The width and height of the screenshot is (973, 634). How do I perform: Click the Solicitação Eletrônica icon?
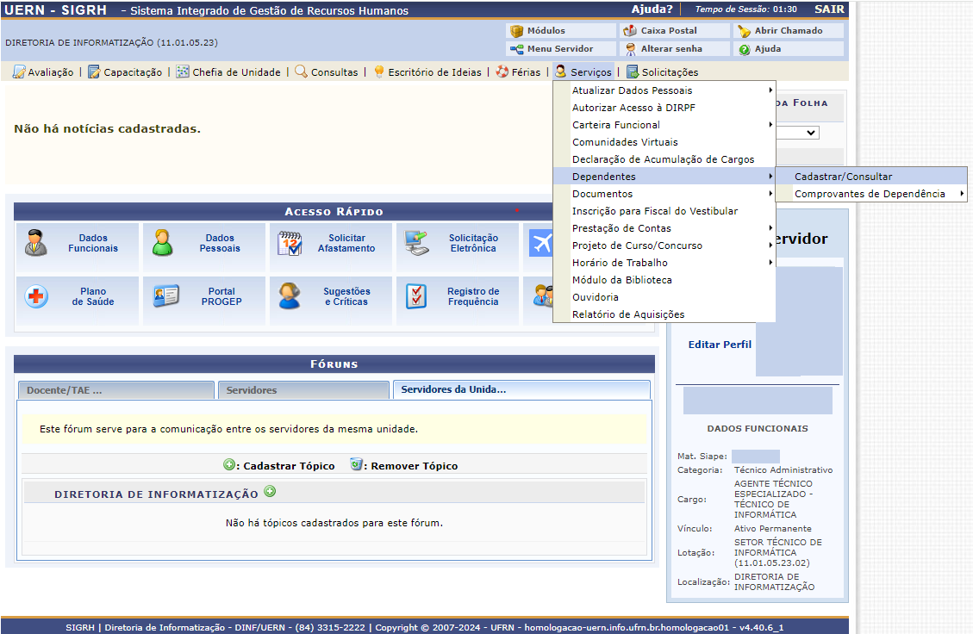[x=416, y=243]
